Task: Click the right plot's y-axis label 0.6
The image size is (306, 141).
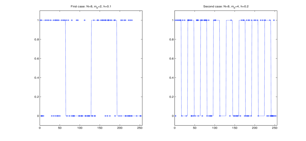Action: [x=171, y=59]
